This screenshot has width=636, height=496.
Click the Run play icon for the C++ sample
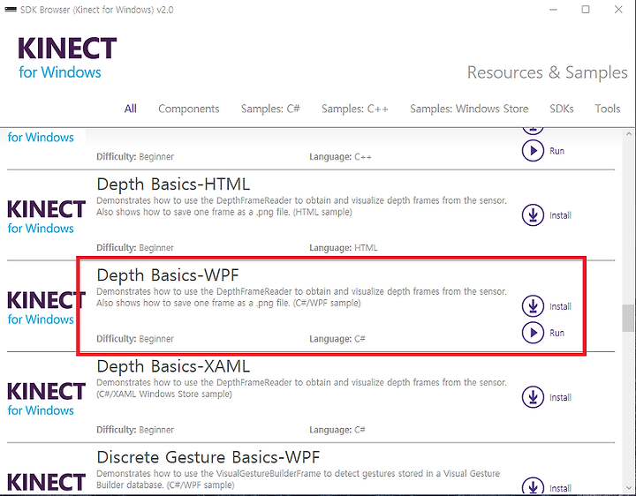click(533, 150)
